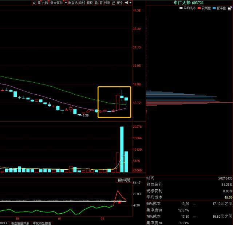Click the 叠 overlay toolbar button
The image size is (233, 225).
[x=96, y=3]
